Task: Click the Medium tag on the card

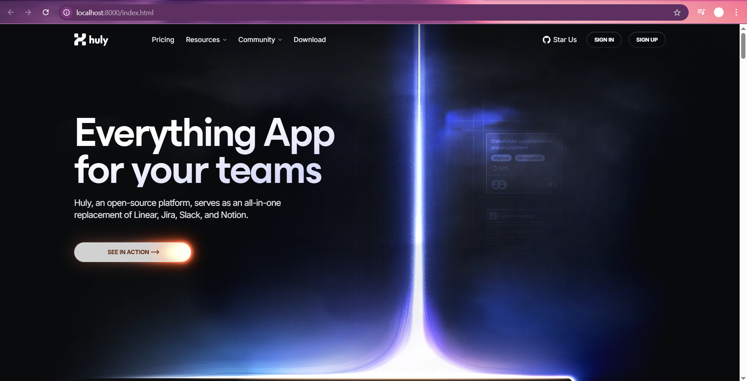Action: [x=501, y=158]
